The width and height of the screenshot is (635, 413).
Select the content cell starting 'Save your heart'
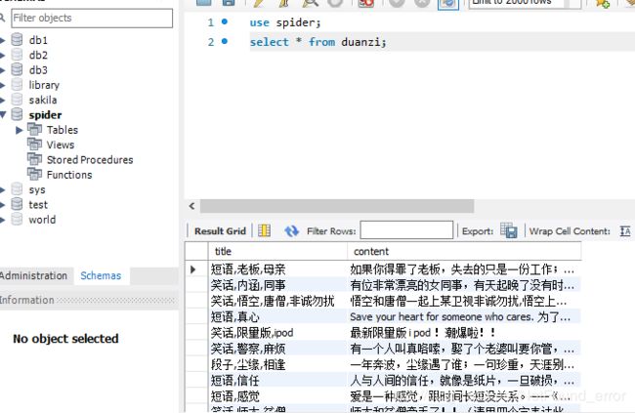pyautogui.click(x=464, y=316)
